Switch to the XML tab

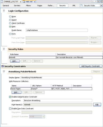click(74, 6)
